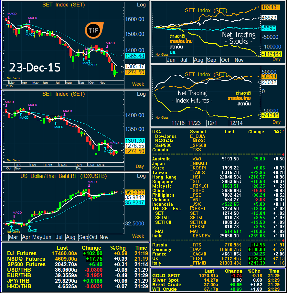The width and height of the screenshot is (287, 293).
Task: Click the cyan 35.8247 price tag
Action: (x=135, y=202)
